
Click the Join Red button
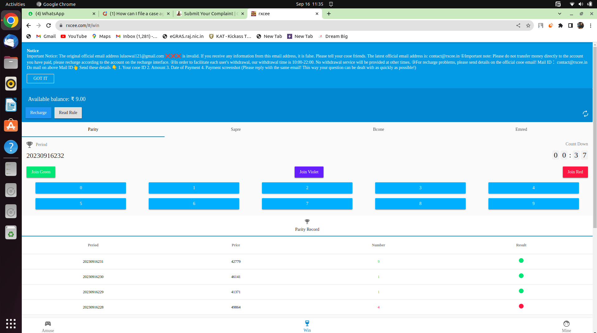point(575,172)
